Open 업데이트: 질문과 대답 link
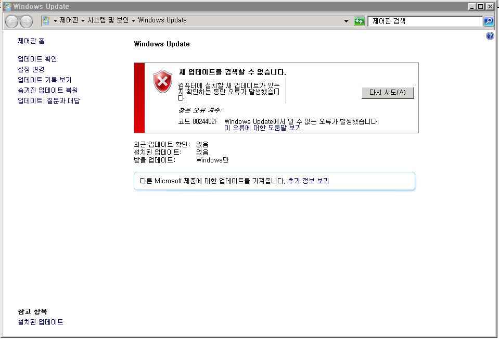Viewport: 499px width, 339px height. (x=49, y=101)
